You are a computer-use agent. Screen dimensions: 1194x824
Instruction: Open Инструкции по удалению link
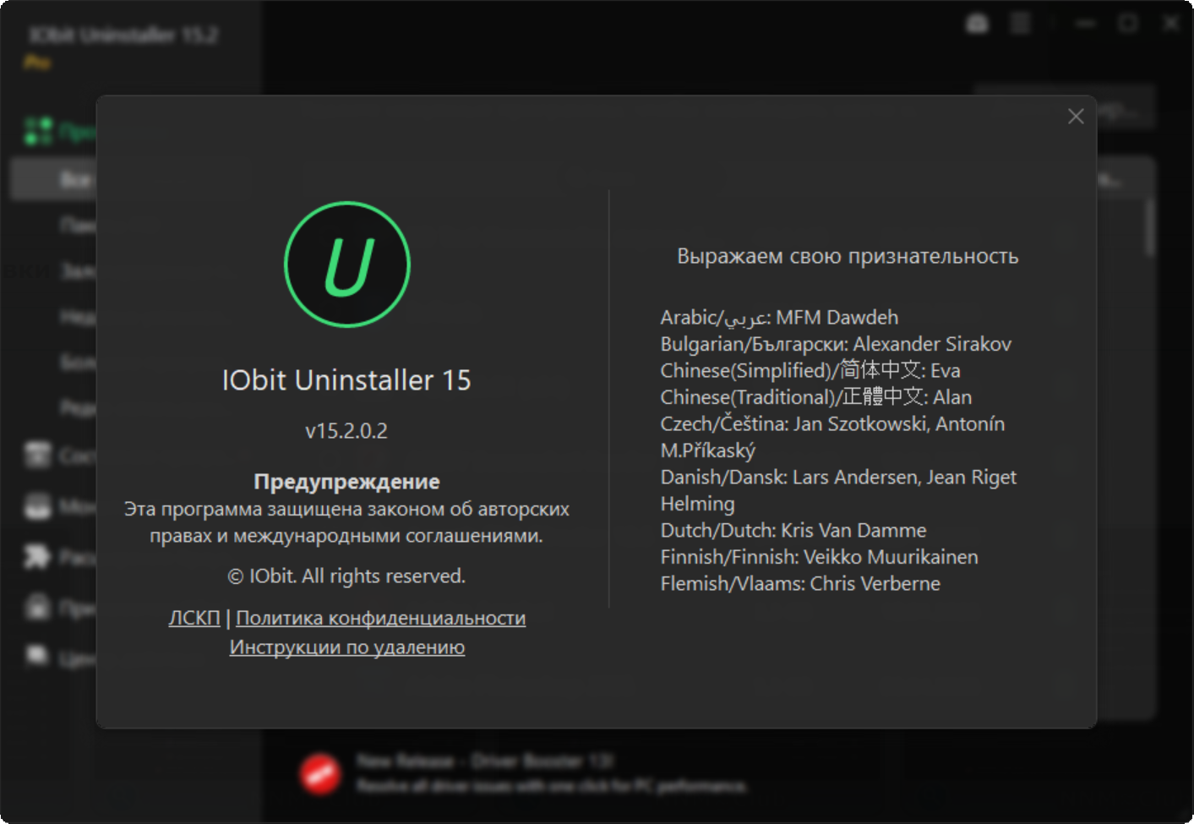pos(347,647)
